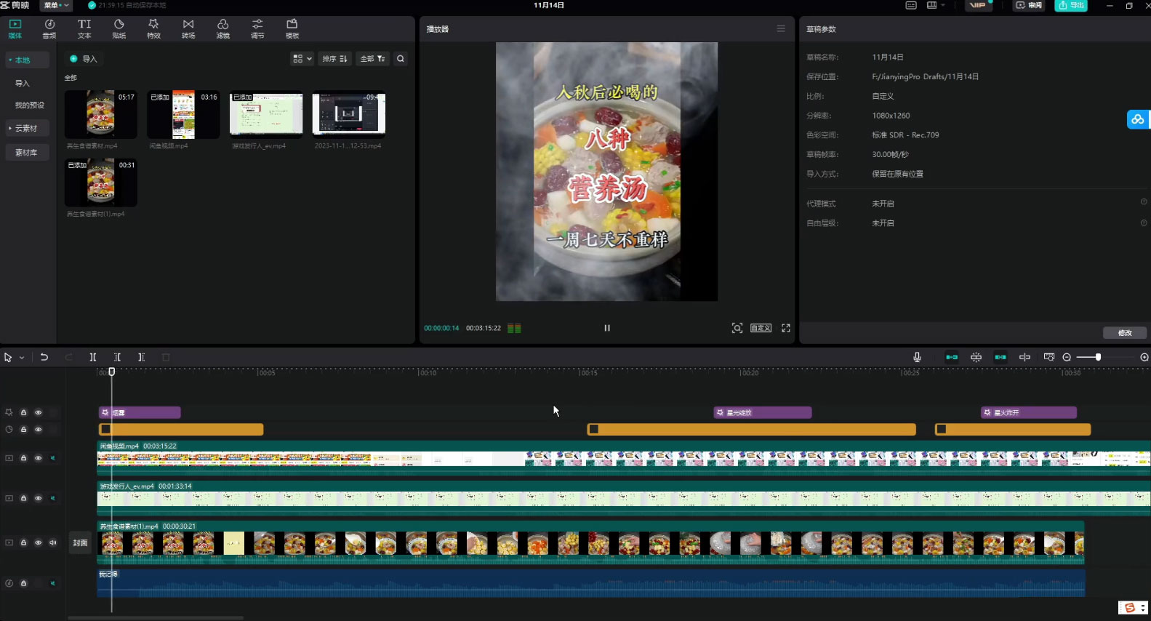Click the blue cloud icon on right edge
The image size is (1151, 621).
1137,119
